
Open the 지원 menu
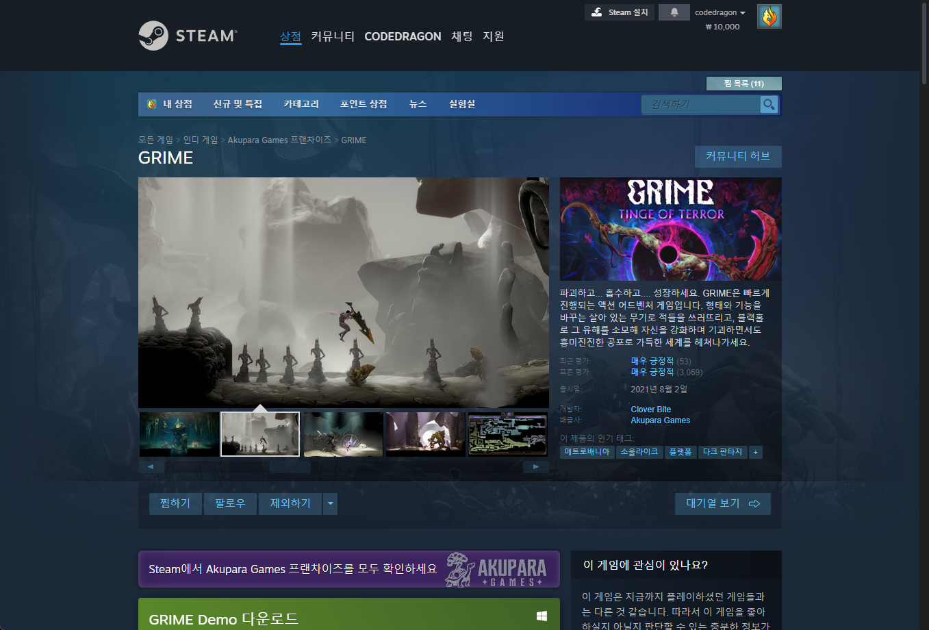pos(494,36)
